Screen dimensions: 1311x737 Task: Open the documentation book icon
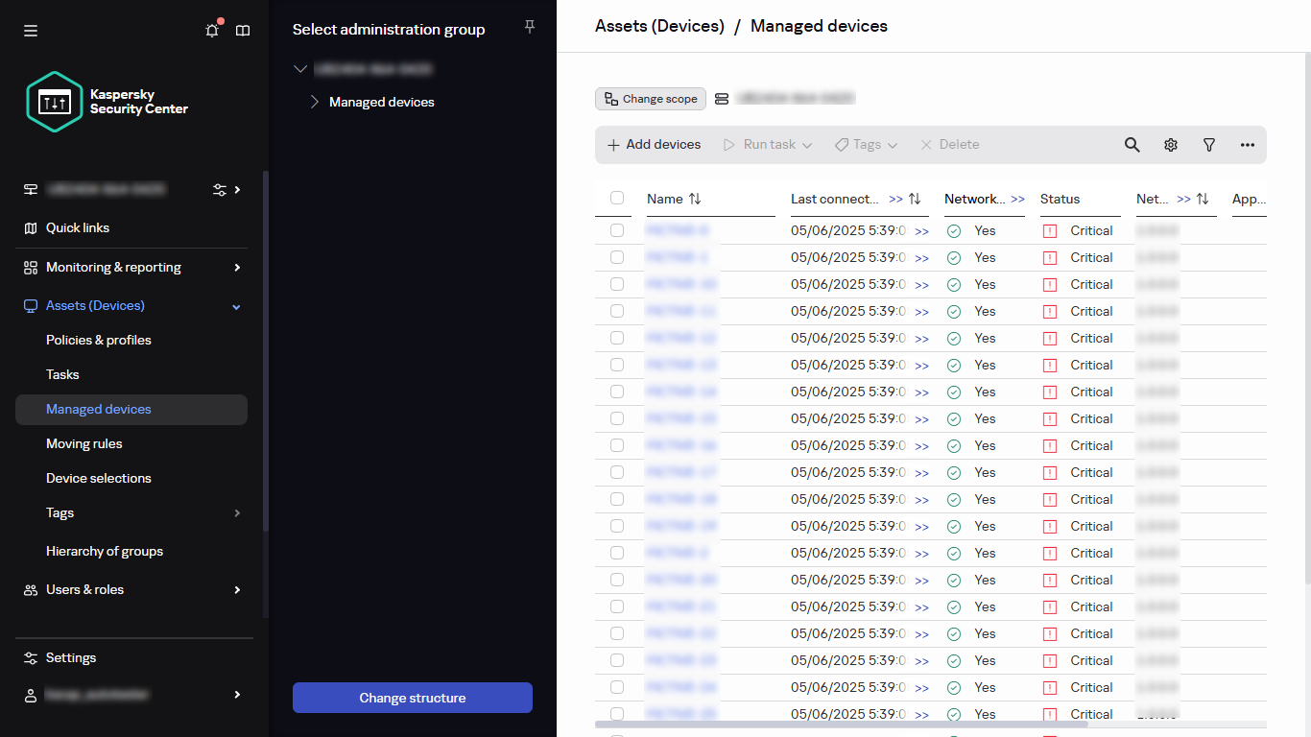pos(243,31)
